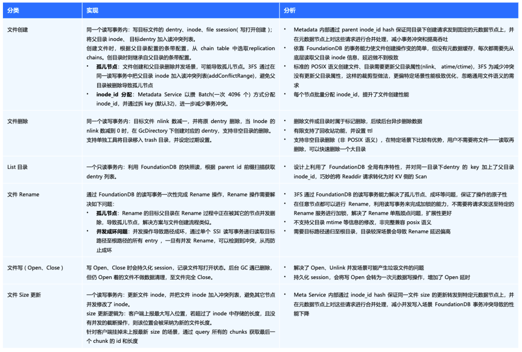Select the 文件删除 row label

click(x=18, y=121)
